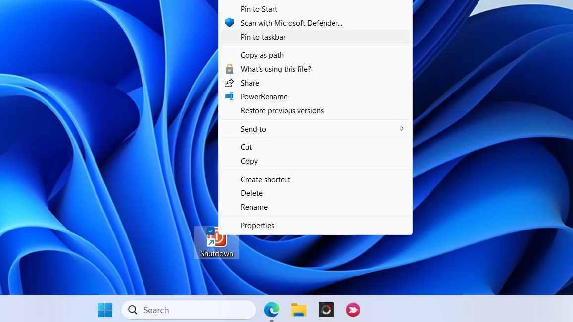
Task: Choose Rename from the context menu
Action: [254, 207]
